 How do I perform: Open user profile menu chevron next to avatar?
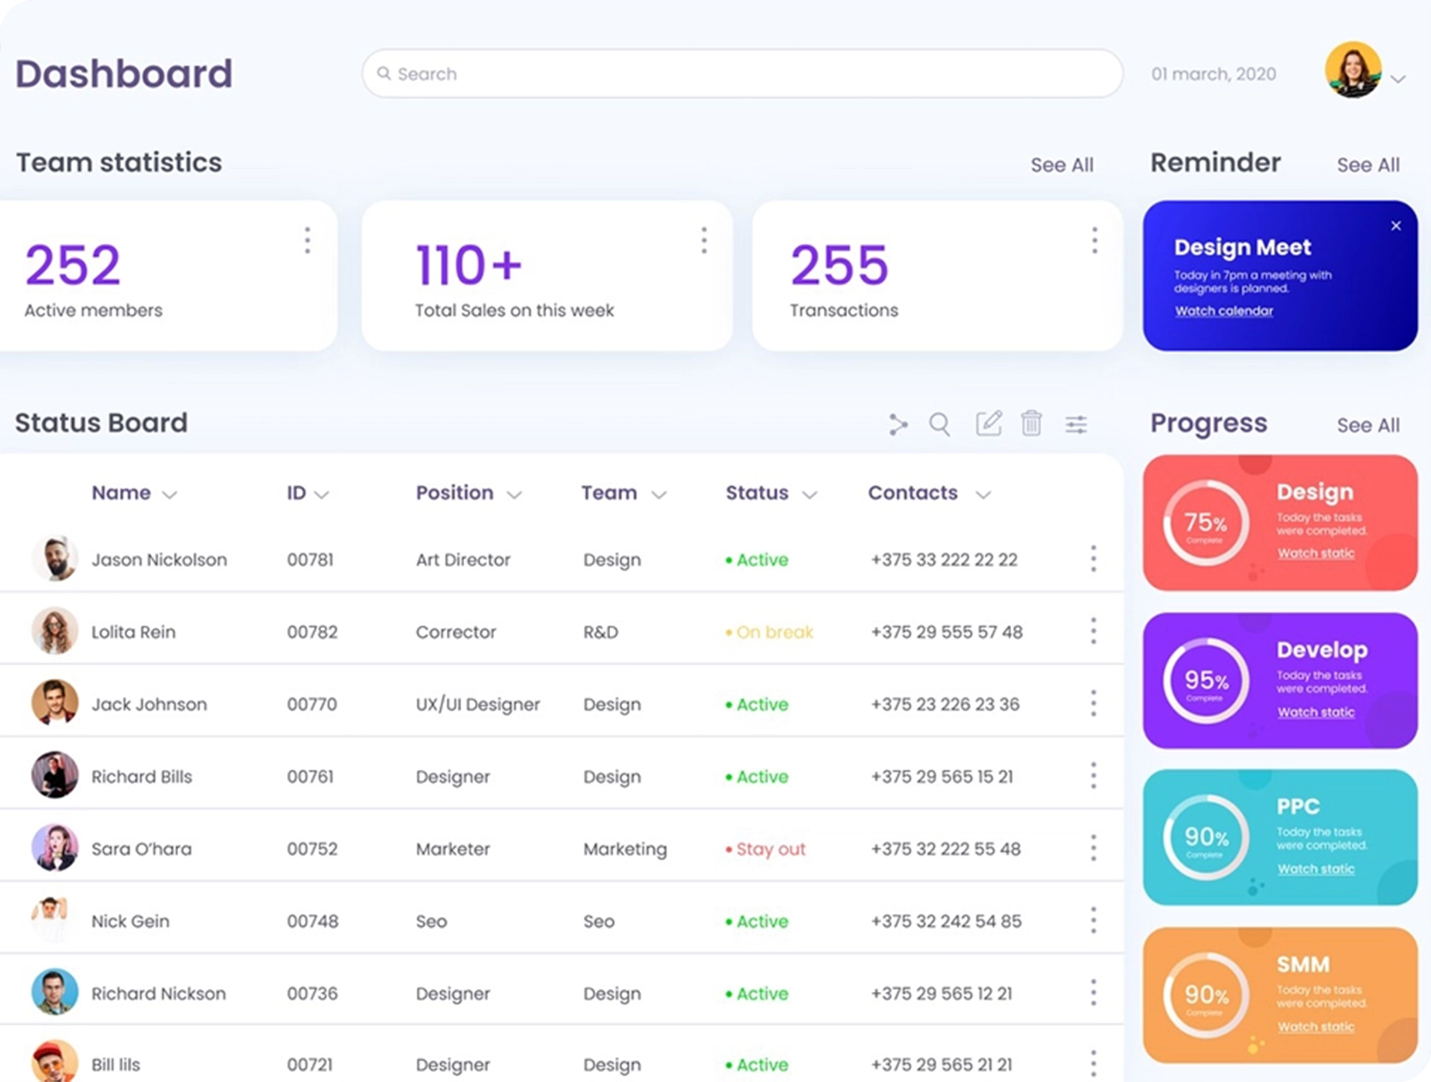point(1398,80)
